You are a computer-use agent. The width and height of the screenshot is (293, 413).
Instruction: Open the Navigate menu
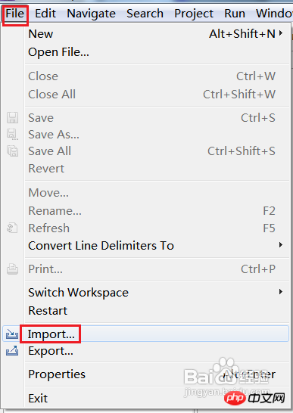tap(92, 14)
